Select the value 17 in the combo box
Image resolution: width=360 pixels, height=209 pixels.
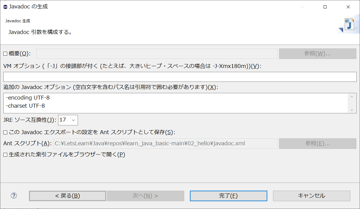coord(65,120)
